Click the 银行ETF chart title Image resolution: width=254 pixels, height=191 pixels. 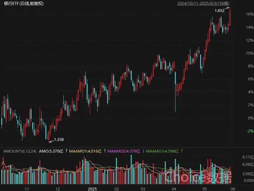coord(24,3)
